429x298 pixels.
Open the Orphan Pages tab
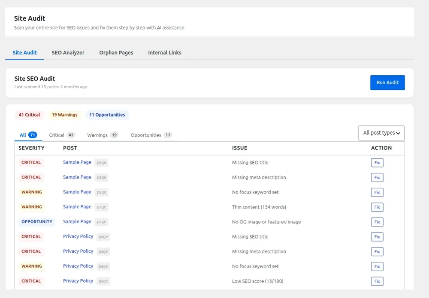[116, 52]
